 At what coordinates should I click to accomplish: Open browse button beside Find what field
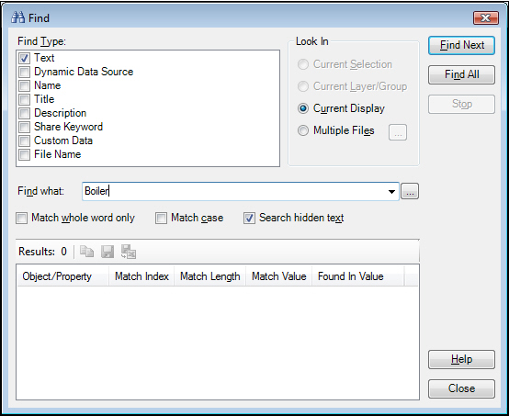[410, 191]
